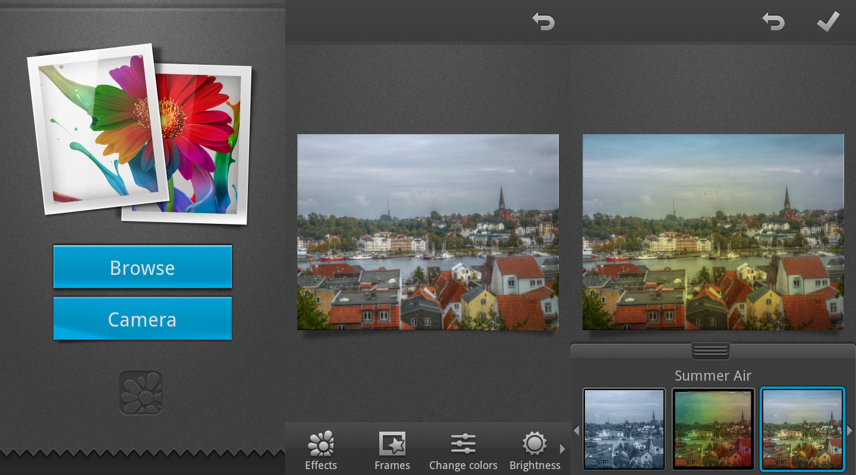Show previous filters with the left strip arrow

point(575,430)
